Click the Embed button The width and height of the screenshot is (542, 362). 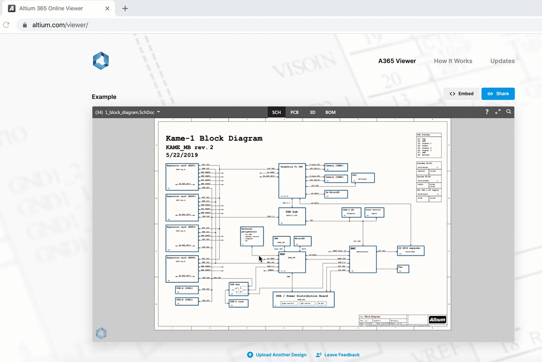point(461,94)
